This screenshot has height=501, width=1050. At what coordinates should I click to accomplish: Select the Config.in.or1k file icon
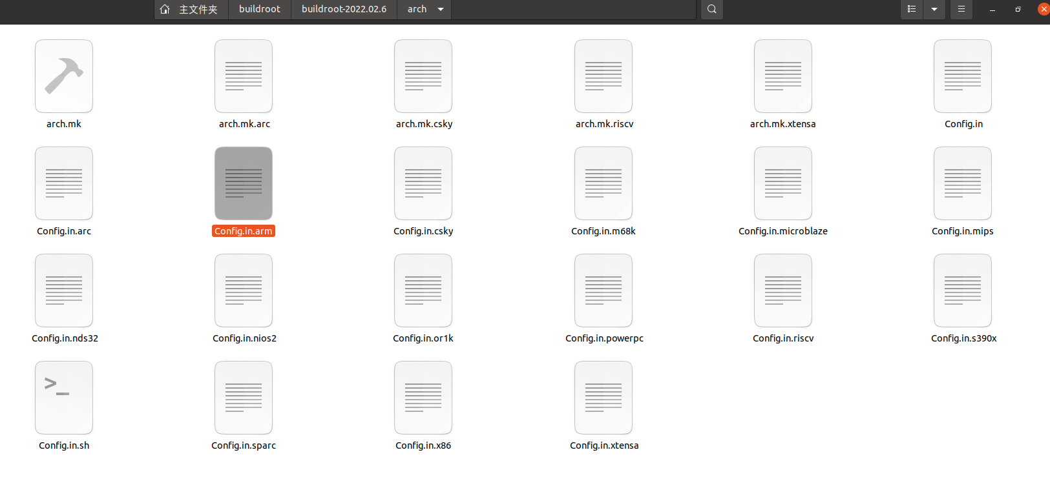423,291
